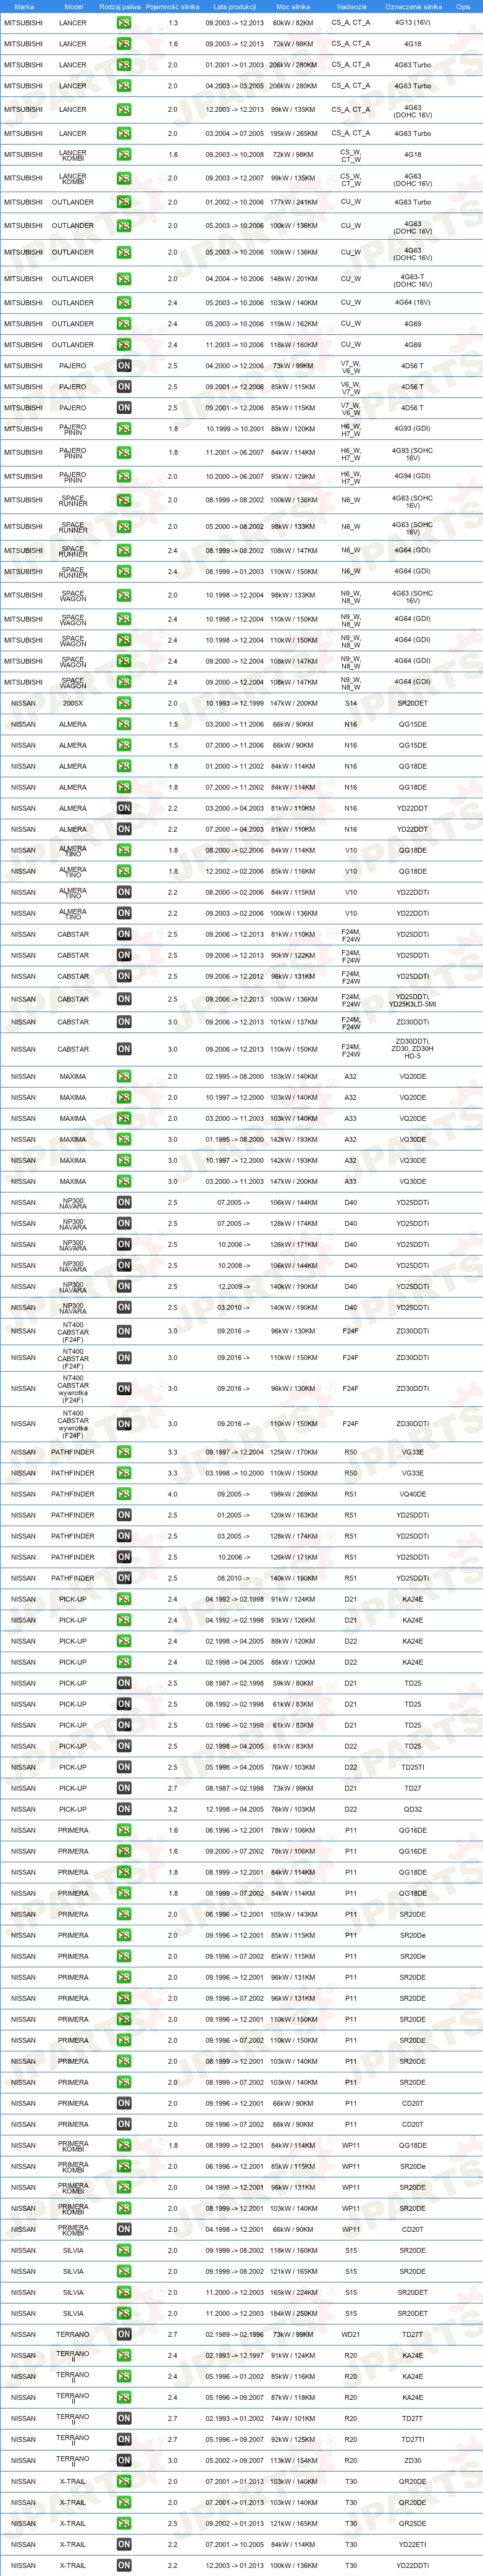Click PB icon in Space Runner 100kW/136KM row

point(124,500)
